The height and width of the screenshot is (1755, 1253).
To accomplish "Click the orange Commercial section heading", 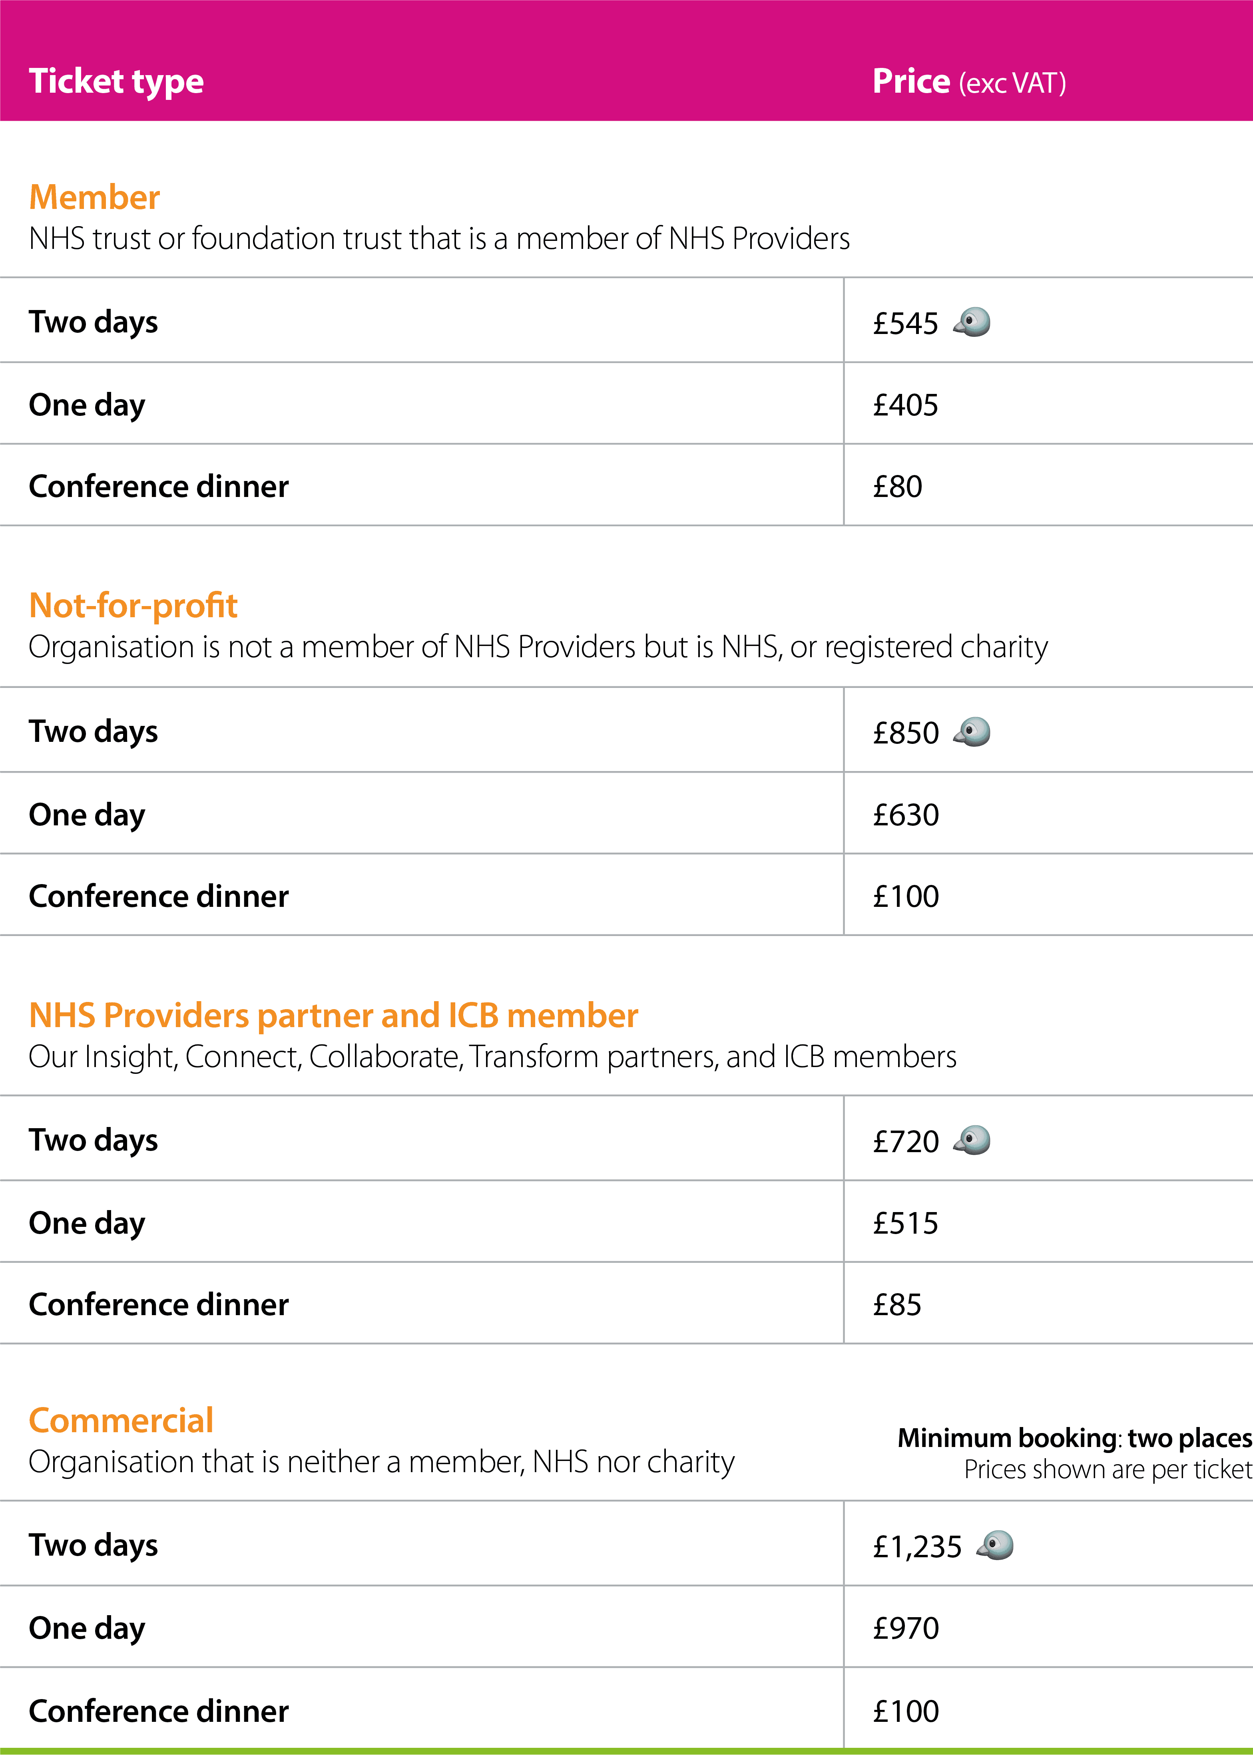I will pyautogui.click(x=121, y=1421).
